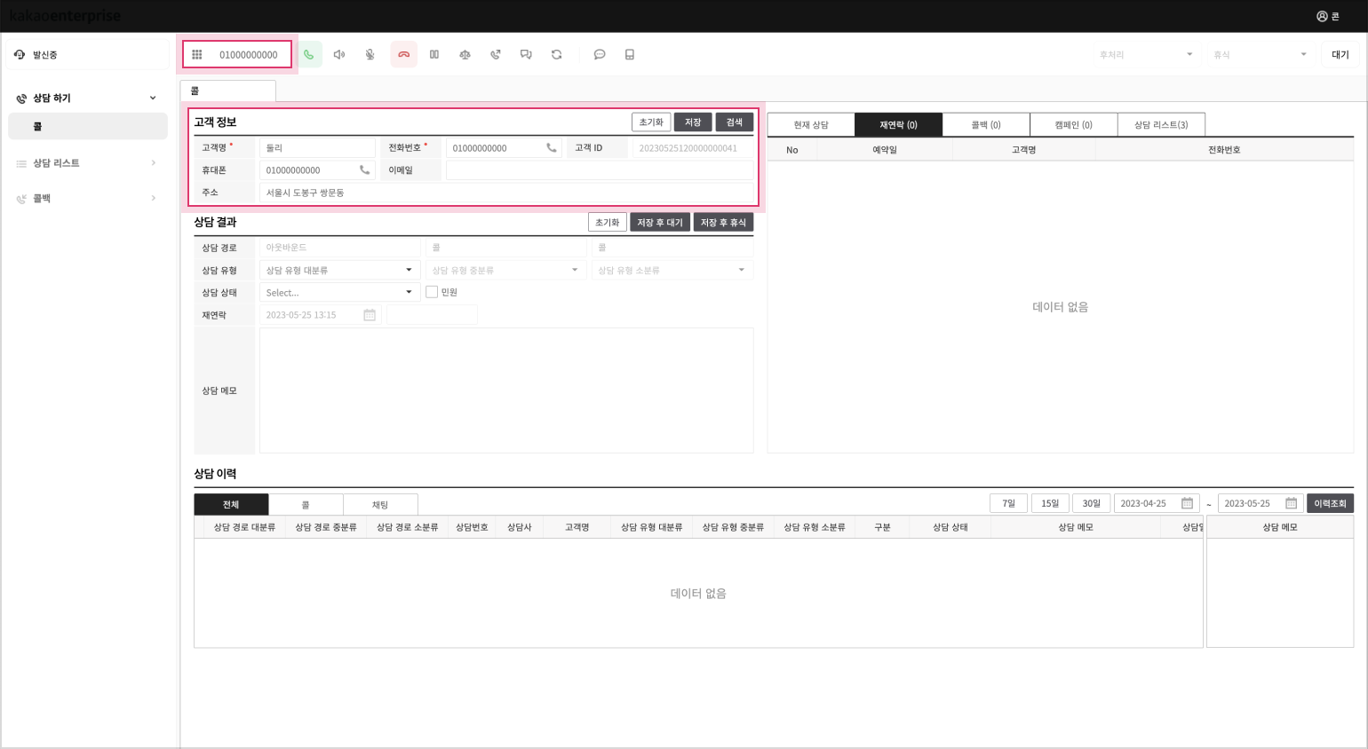Click the 저장 후 대기 button
The width and height of the screenshot is (1368, 749).
click(x=659, y=223)
